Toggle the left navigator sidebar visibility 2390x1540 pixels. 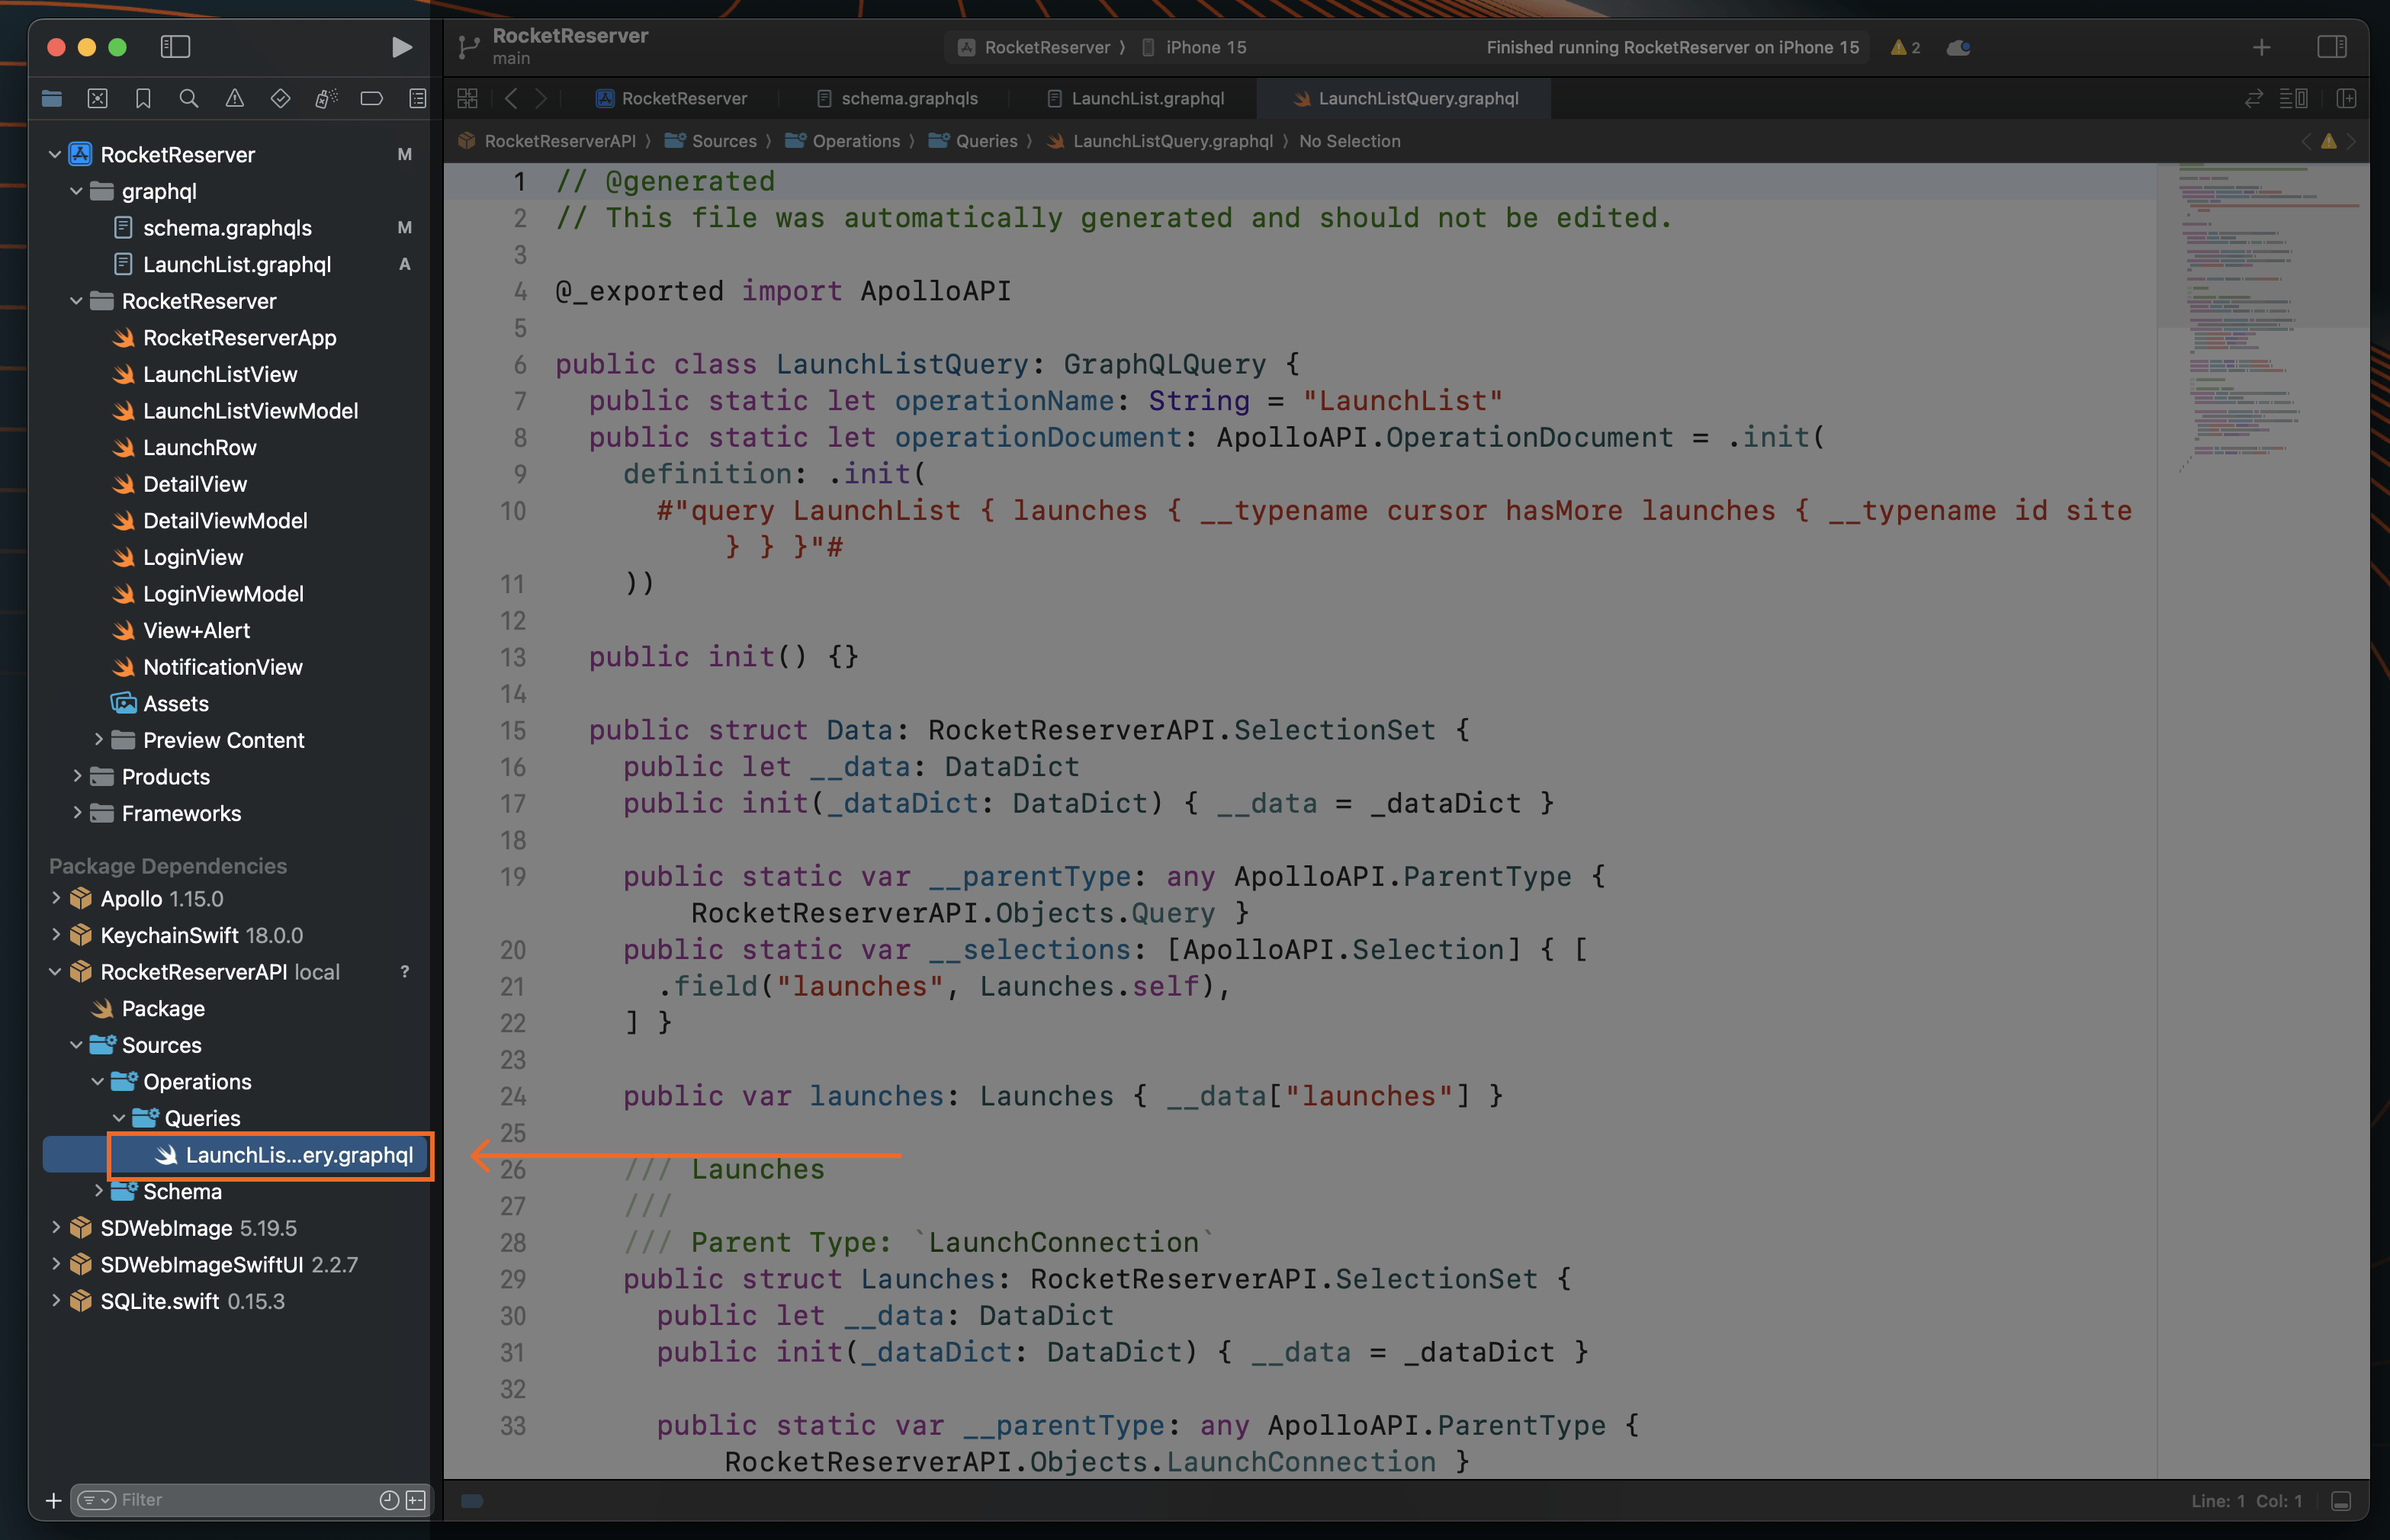176,46
